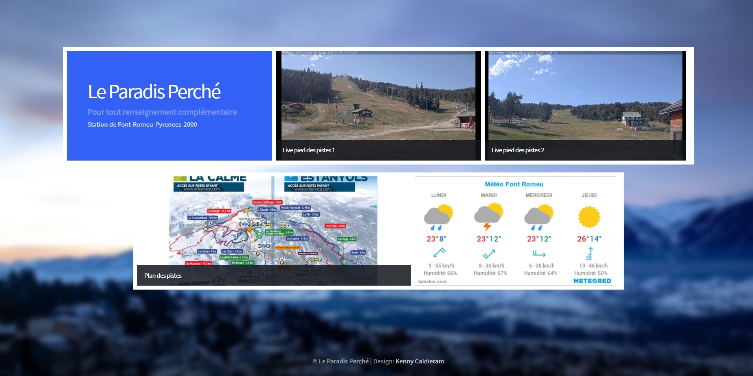Click the LUNDI day label

pos(438,195)
